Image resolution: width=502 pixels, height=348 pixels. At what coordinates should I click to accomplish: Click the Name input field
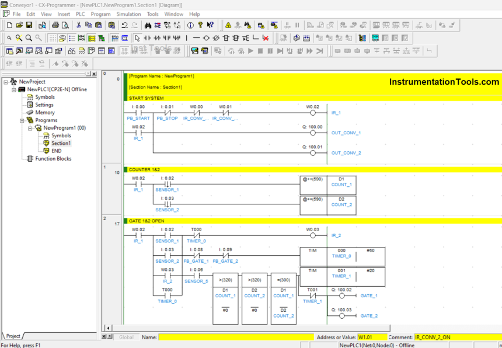coord(236,337)
